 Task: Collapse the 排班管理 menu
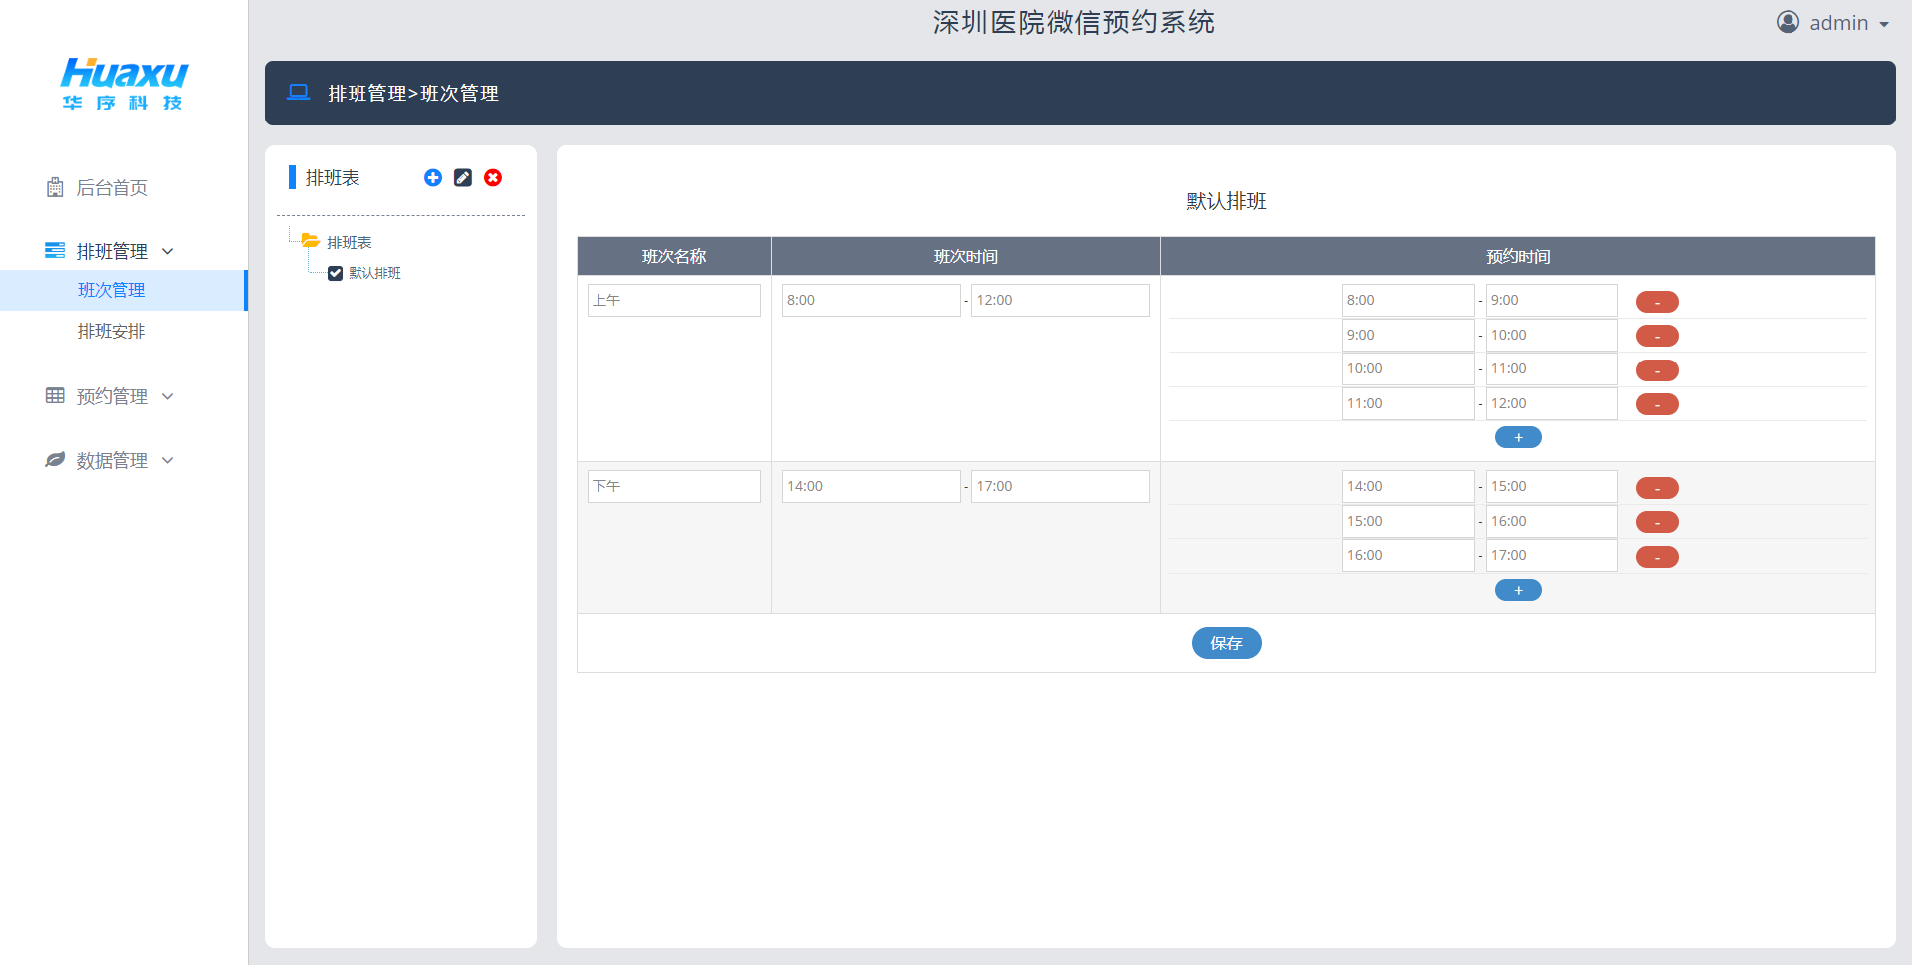click(112, 251)
